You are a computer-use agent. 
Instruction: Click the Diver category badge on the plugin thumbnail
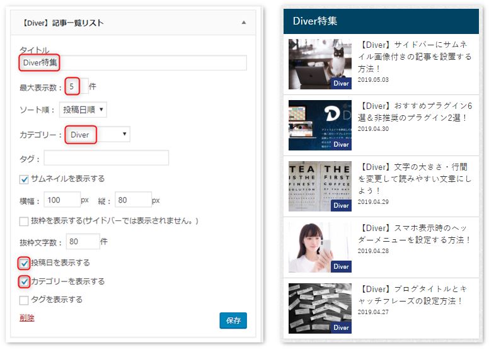341,144
